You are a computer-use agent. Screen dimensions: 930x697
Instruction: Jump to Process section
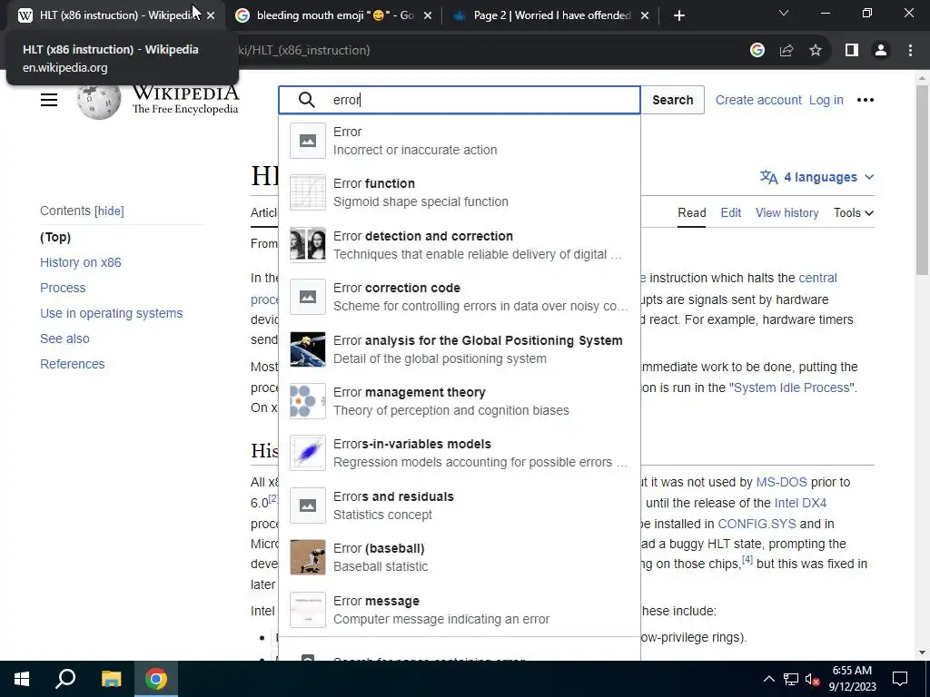(x=63, y=288)
